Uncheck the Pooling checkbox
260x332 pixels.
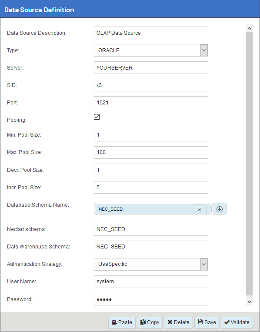pos(97,117)
